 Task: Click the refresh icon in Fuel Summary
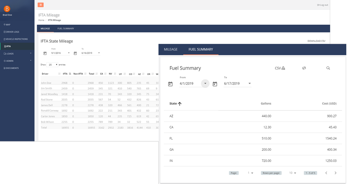coord(304,68)
